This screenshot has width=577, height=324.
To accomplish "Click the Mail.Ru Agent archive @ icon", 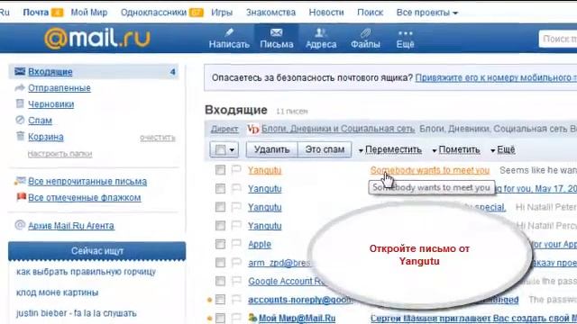I will (20, 225).
